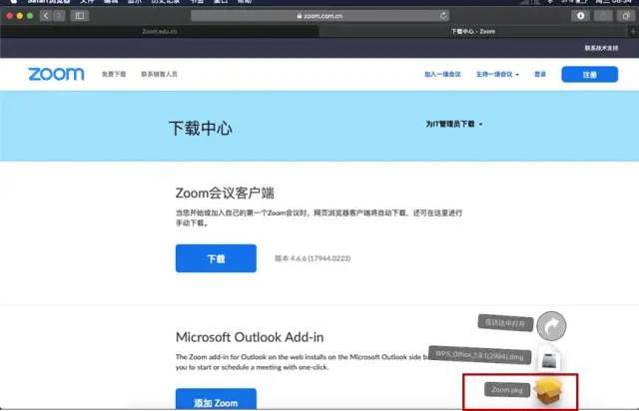639x411 pixels.
Task: Toggle the Safari sidebar button
Action: (x=80, y=17)
